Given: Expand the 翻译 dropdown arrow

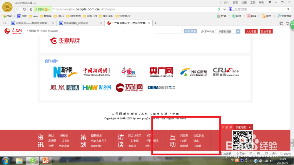Looking at the screenshot, I should point(259,16).
